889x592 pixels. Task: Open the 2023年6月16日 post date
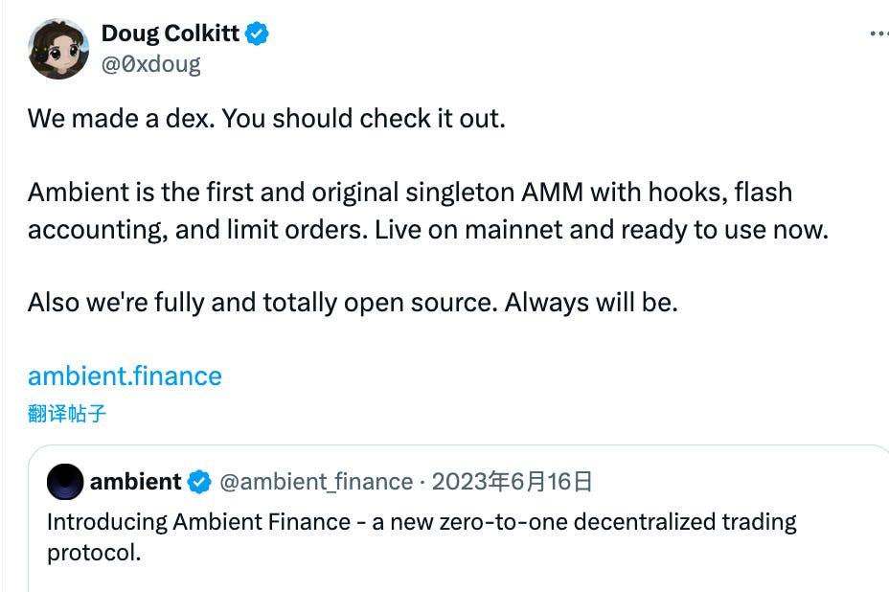pos(512,481)
